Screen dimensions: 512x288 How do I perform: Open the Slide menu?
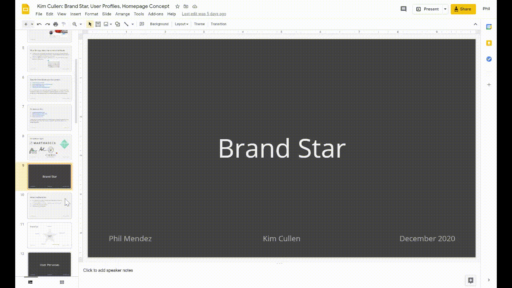click(106, 14)
